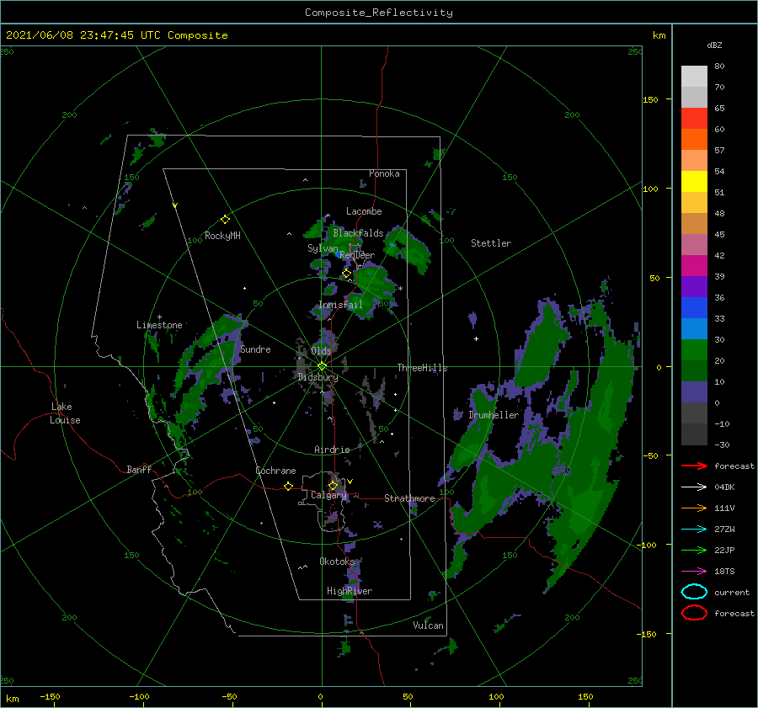Click the white-to-light-gray 80 dBZ swatch
Screen dimensions: 758x708
point(694,77)
